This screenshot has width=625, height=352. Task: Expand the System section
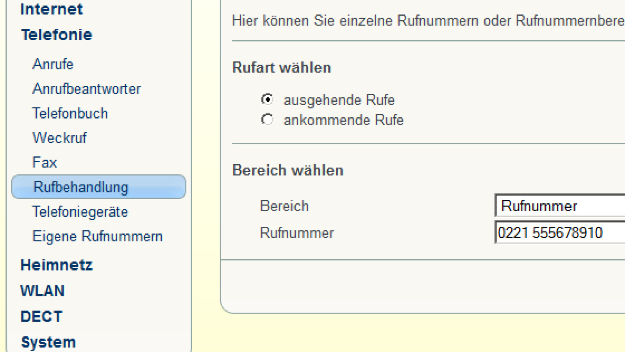pos(48,342)
